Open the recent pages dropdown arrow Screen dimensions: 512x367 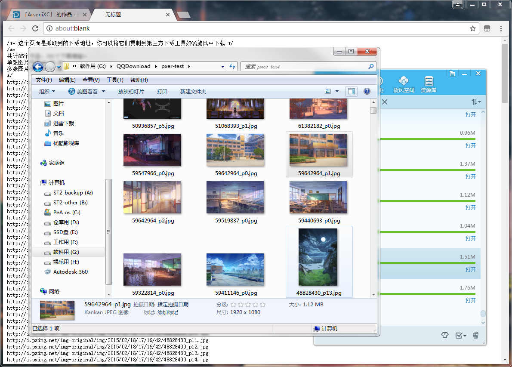click(x=59, y=67)
